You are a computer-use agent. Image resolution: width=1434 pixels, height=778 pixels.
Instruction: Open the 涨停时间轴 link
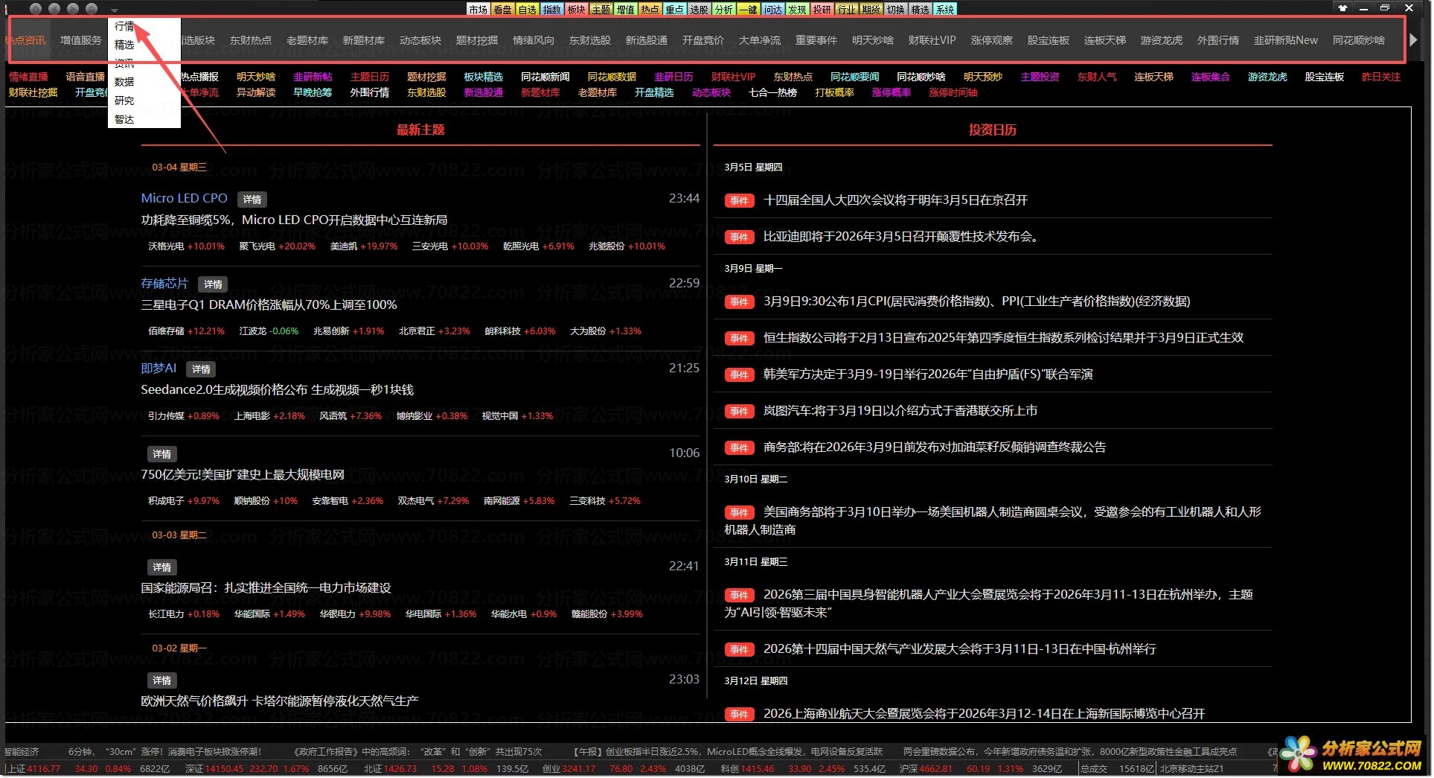point(953,93)
